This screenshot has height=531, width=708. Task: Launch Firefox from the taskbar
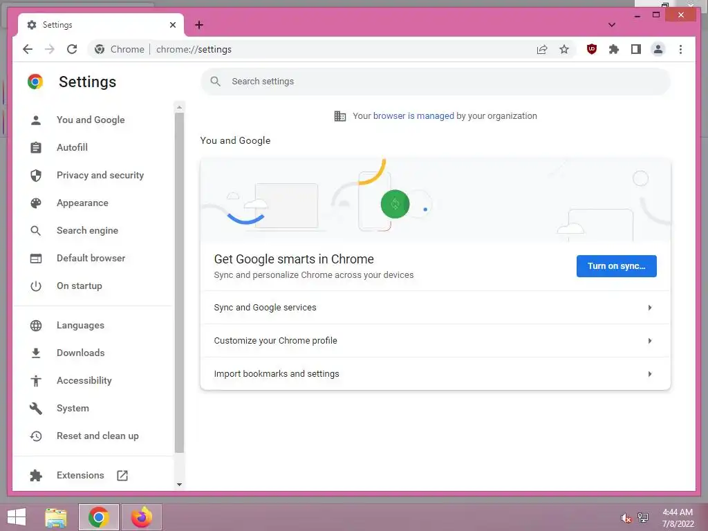tap(141, 517)
